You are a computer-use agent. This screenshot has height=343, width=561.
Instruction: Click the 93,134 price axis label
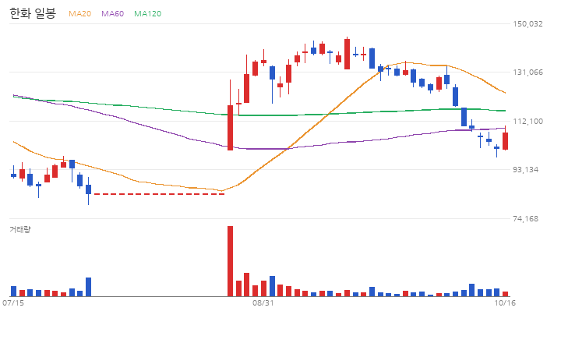[526, 170]
